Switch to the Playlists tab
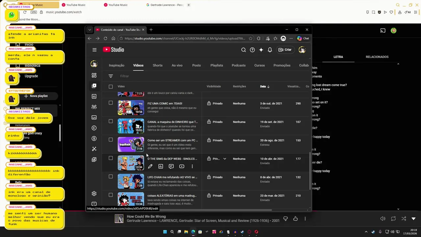 [x=216, y=65]
